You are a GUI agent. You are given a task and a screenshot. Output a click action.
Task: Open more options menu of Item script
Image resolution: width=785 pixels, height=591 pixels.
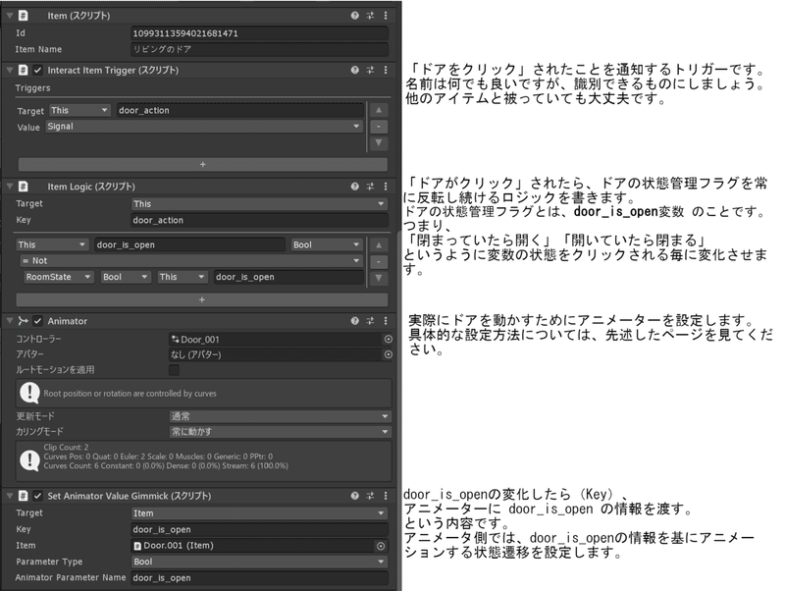coord(386,16)
